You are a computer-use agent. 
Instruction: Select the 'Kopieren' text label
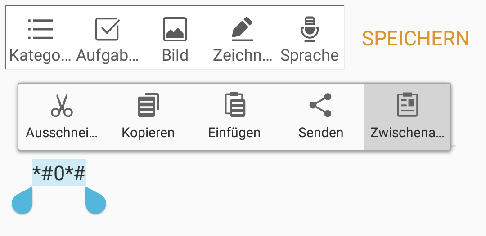148,133
